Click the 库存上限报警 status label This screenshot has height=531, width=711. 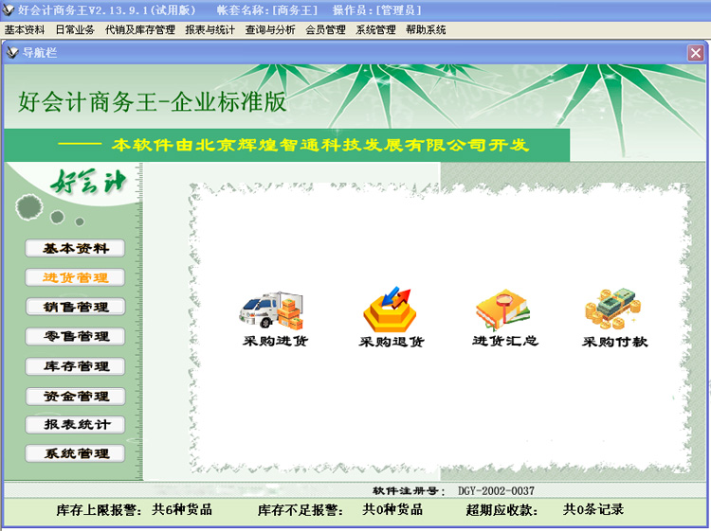pyautogui.click(x=99, y=510)
